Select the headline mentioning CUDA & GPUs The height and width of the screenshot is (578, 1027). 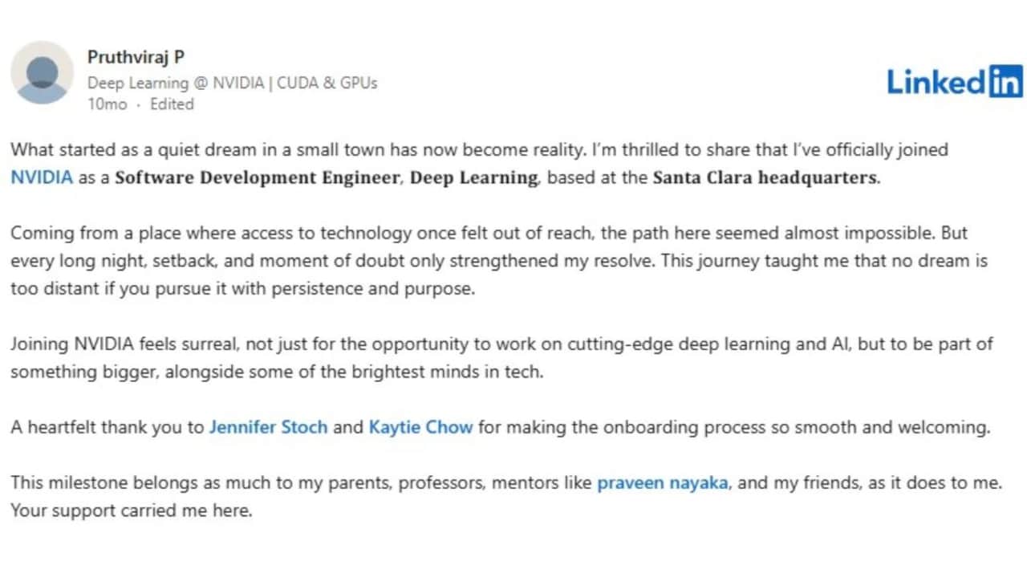pos(232,83)
